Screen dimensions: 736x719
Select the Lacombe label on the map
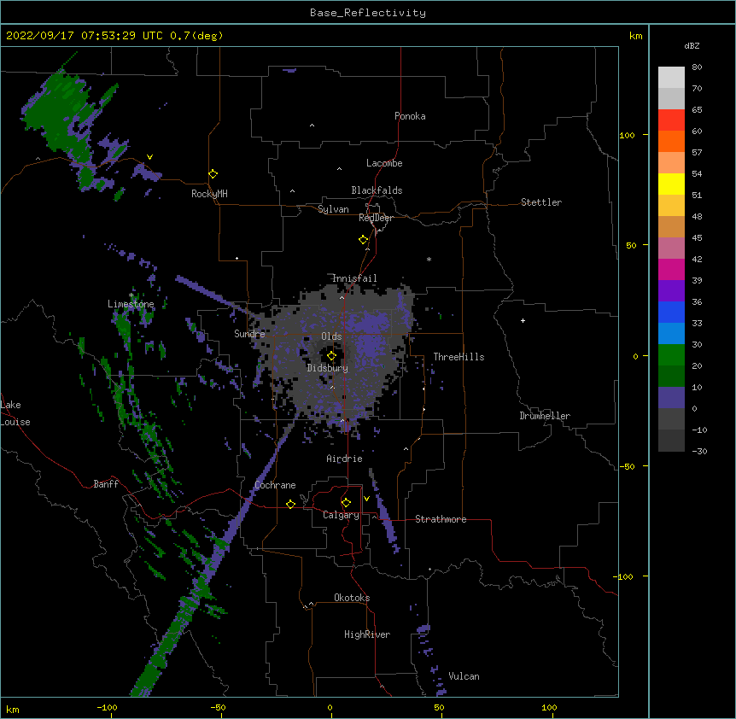tap(384, 163)
